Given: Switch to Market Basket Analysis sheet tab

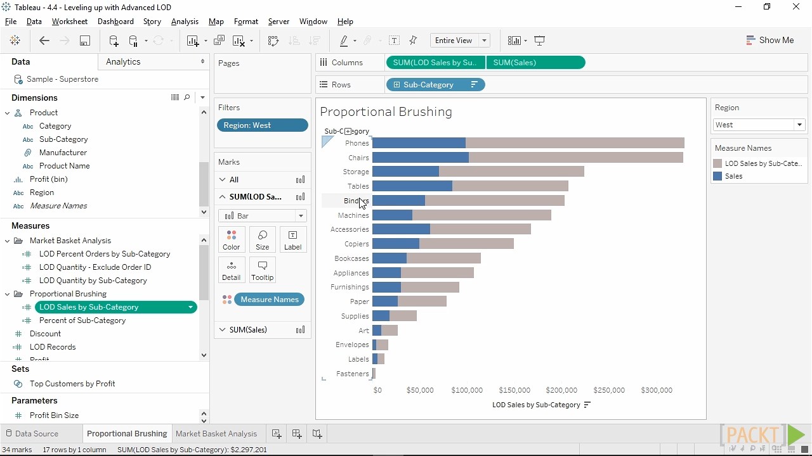Looking at the screenshot, I should coord(216,434).
